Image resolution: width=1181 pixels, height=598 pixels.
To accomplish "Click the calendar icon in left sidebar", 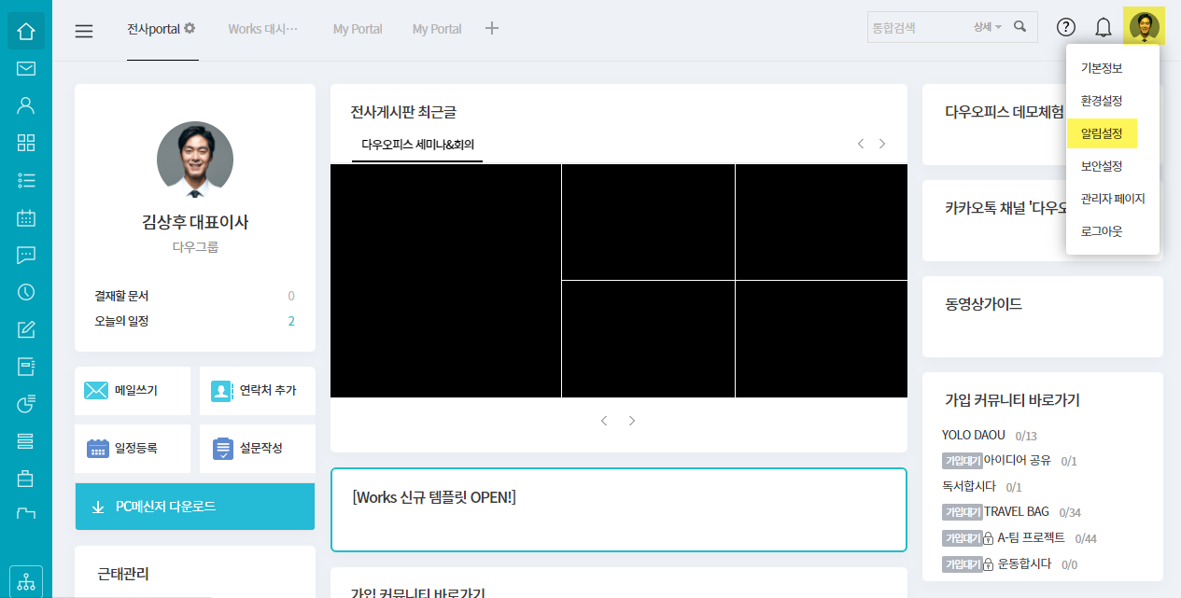I will pos(26,218).
